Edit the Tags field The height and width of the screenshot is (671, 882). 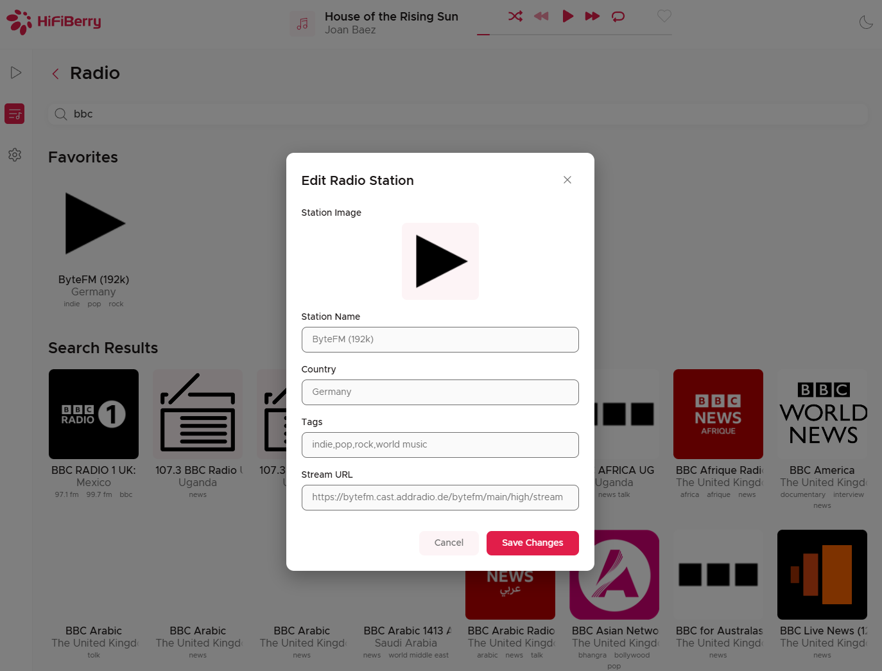(440, 445)
